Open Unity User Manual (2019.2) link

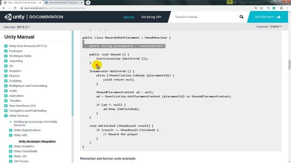[x=28, y=46]
